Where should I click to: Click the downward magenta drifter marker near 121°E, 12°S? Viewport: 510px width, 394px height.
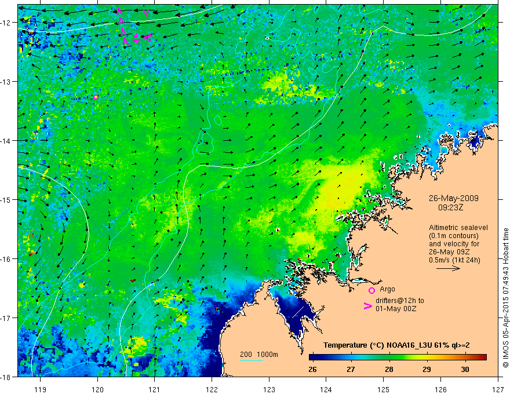pyautogui.click(x=146, y=13)
